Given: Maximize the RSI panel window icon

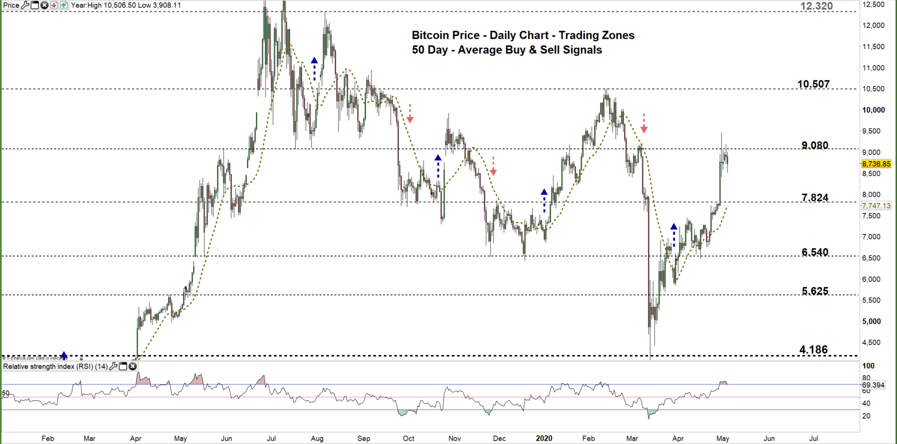Looking at the screenshot, I should point(123,366).
